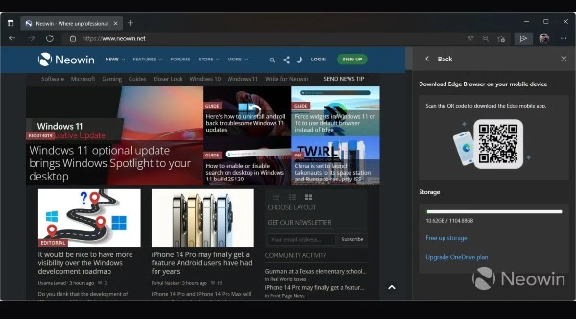Open Force widgets default browser guide
The width and height of the screenshot is (576, 324).
(335, 123)
